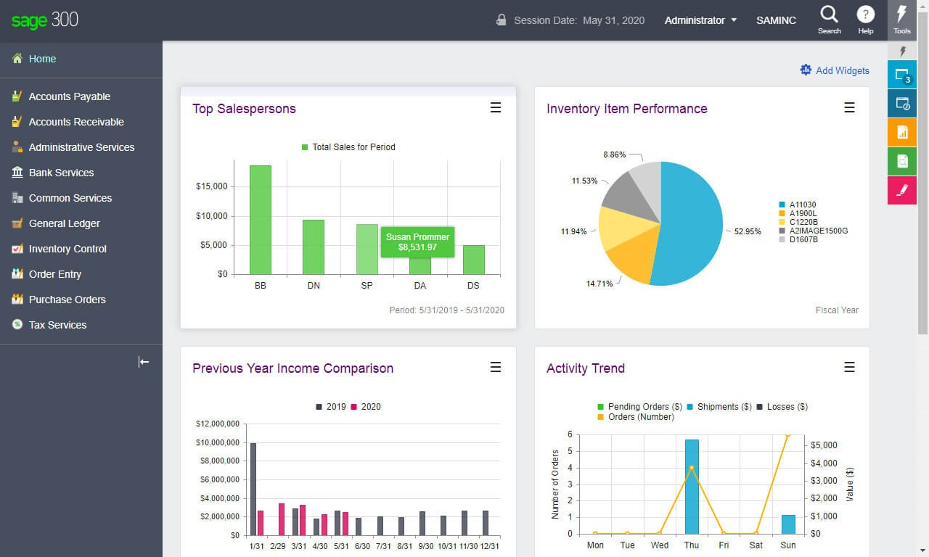Click the pink notes pen icon
This screenshot has width=929, height=557.
point(901,190)
